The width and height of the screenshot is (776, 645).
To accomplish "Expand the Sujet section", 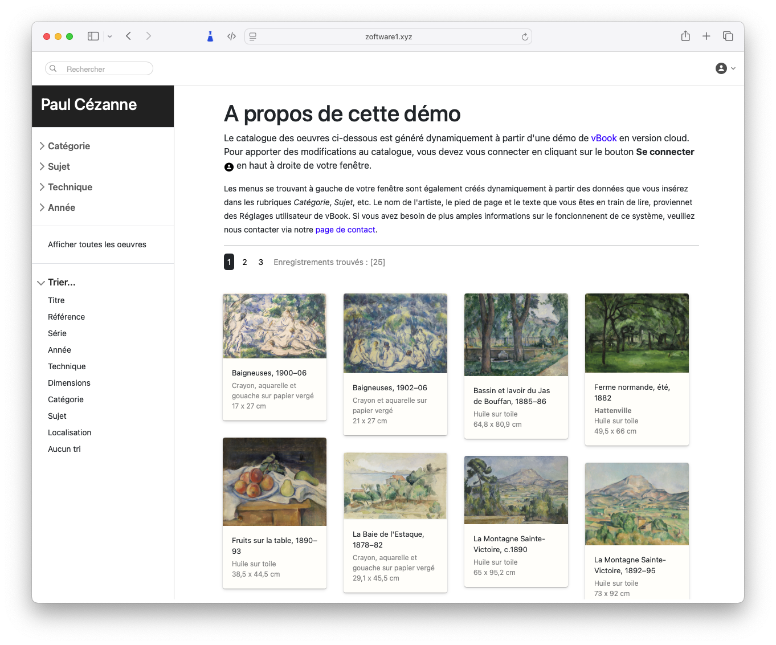I will pos(58,166).
